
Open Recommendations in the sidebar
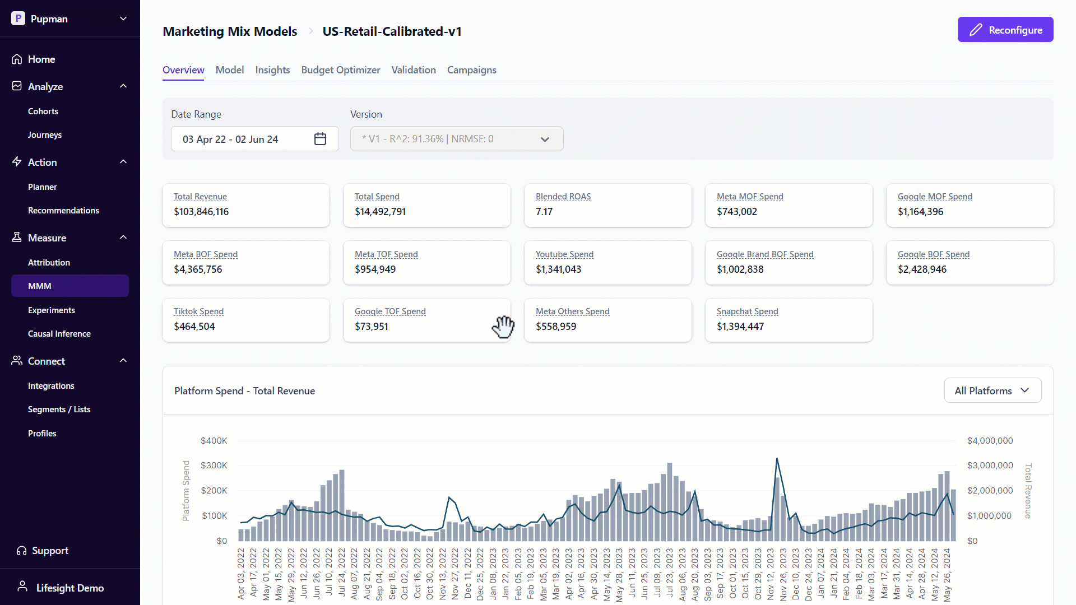click(63, 211)
